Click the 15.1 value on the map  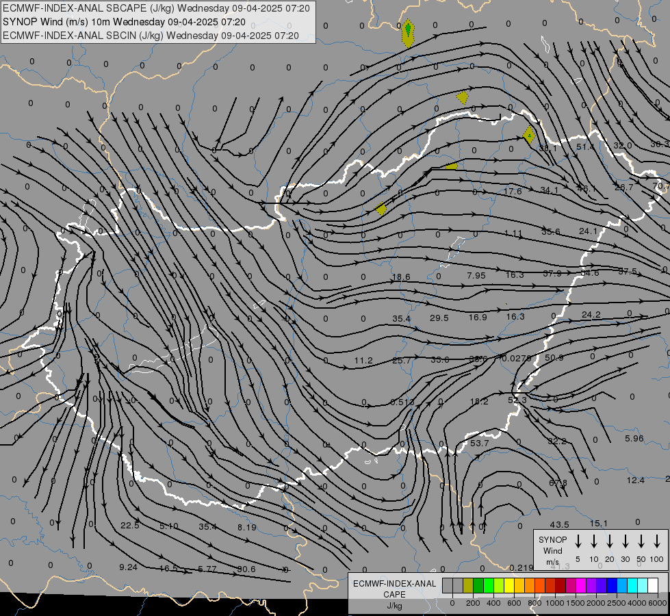[599, 523]
